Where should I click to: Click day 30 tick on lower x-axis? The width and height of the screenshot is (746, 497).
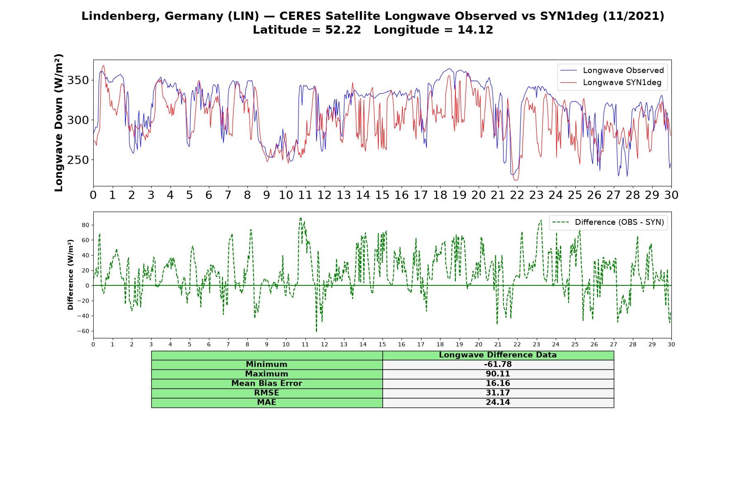(x=671, y=344)
